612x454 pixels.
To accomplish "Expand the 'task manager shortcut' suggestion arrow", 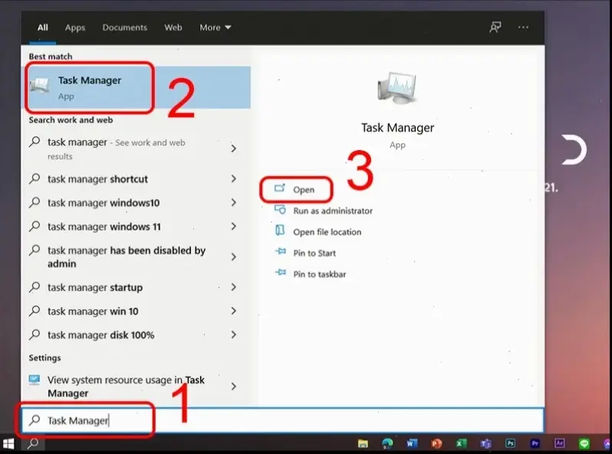I will (x=233, y=179).
